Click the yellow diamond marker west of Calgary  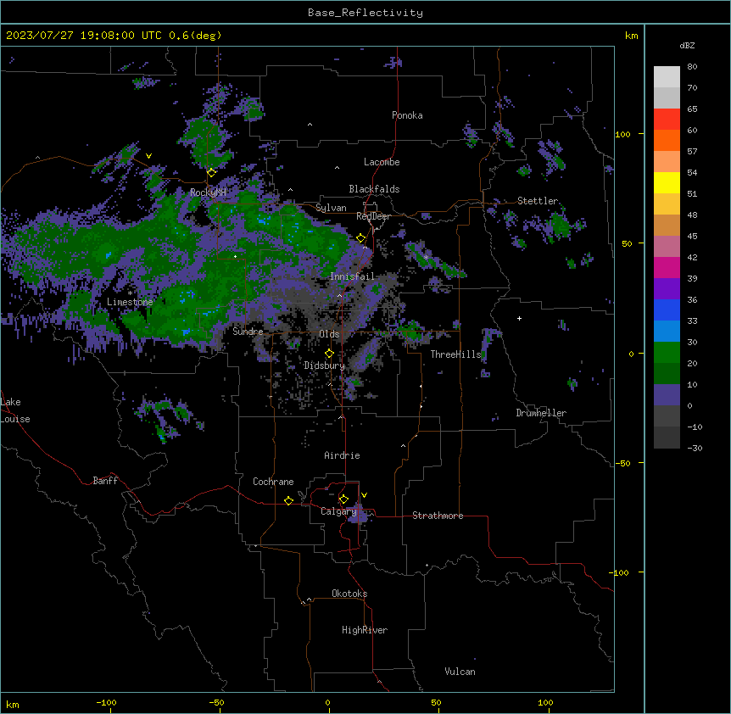[x=288, y=500]
